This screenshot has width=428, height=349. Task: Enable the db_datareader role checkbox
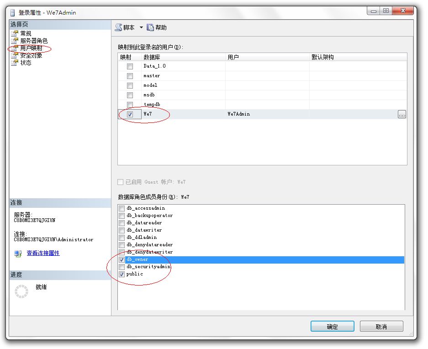click(122, 223)
